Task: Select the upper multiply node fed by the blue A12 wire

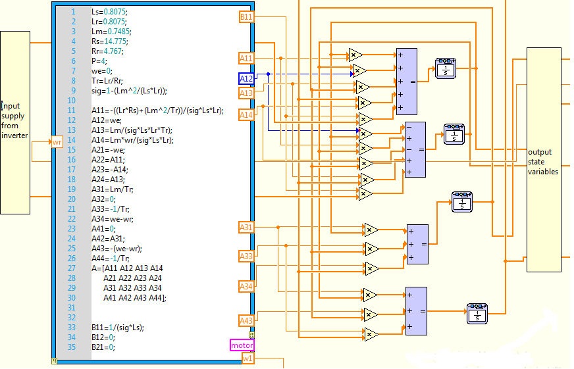Action: (x=359, y=70)
